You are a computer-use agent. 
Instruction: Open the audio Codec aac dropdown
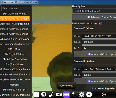tap(99, 69)
